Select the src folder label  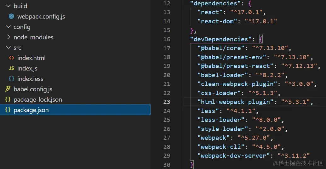tap(17, 48)
